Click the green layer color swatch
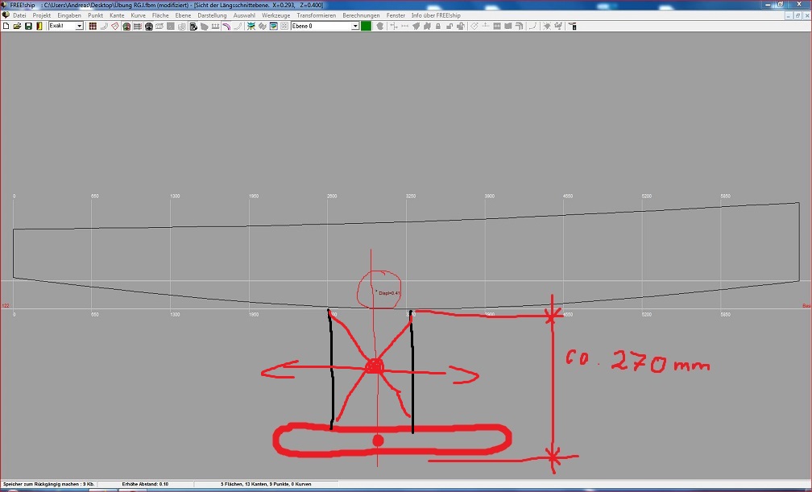 pos(367,27)
